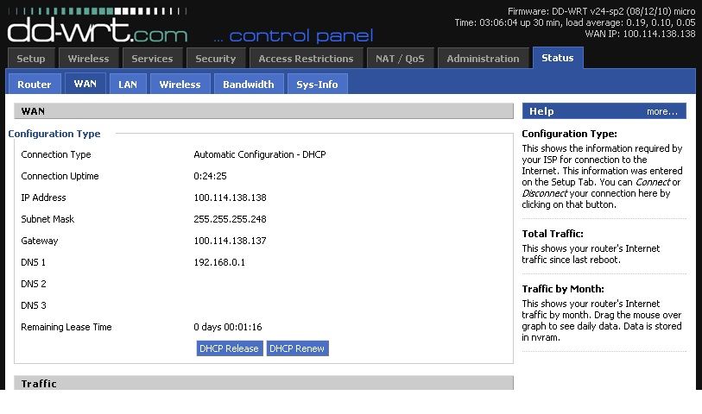Open the LAN status sub-tab
The width and height of the screenshot is (702, 414).
[x=128, y=84]
